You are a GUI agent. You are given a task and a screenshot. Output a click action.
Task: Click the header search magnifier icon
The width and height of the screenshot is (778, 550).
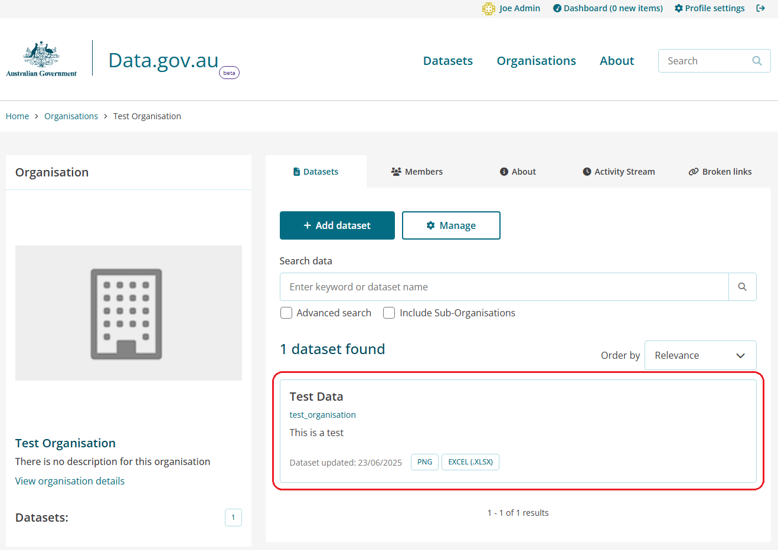757,61
